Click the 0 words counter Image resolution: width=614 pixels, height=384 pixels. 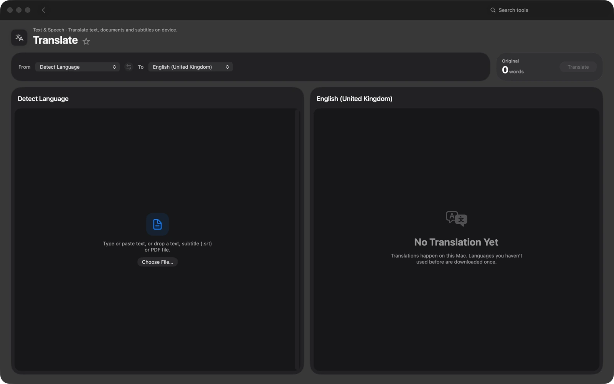pyautogui.click(x=513, y=70)
